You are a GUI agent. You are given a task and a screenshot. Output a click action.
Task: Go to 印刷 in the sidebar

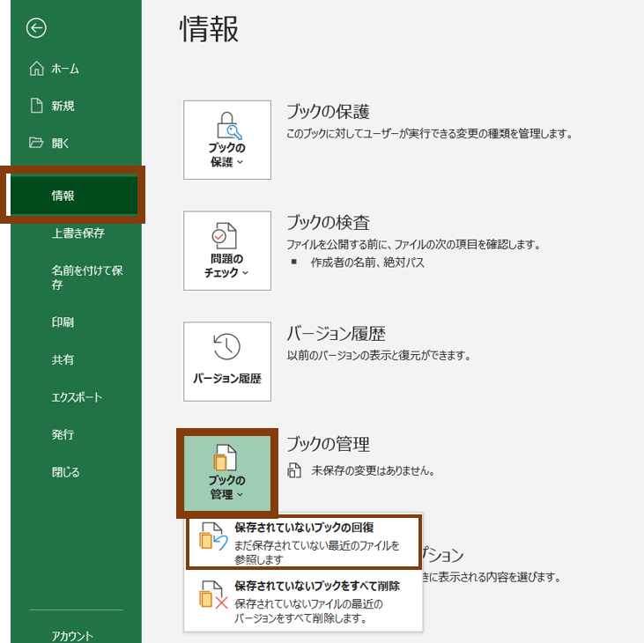pyautogui.click(x=63, y=322)
